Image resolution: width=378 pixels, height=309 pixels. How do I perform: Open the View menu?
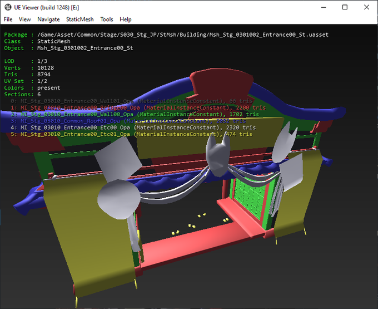(x=25, y=19)
